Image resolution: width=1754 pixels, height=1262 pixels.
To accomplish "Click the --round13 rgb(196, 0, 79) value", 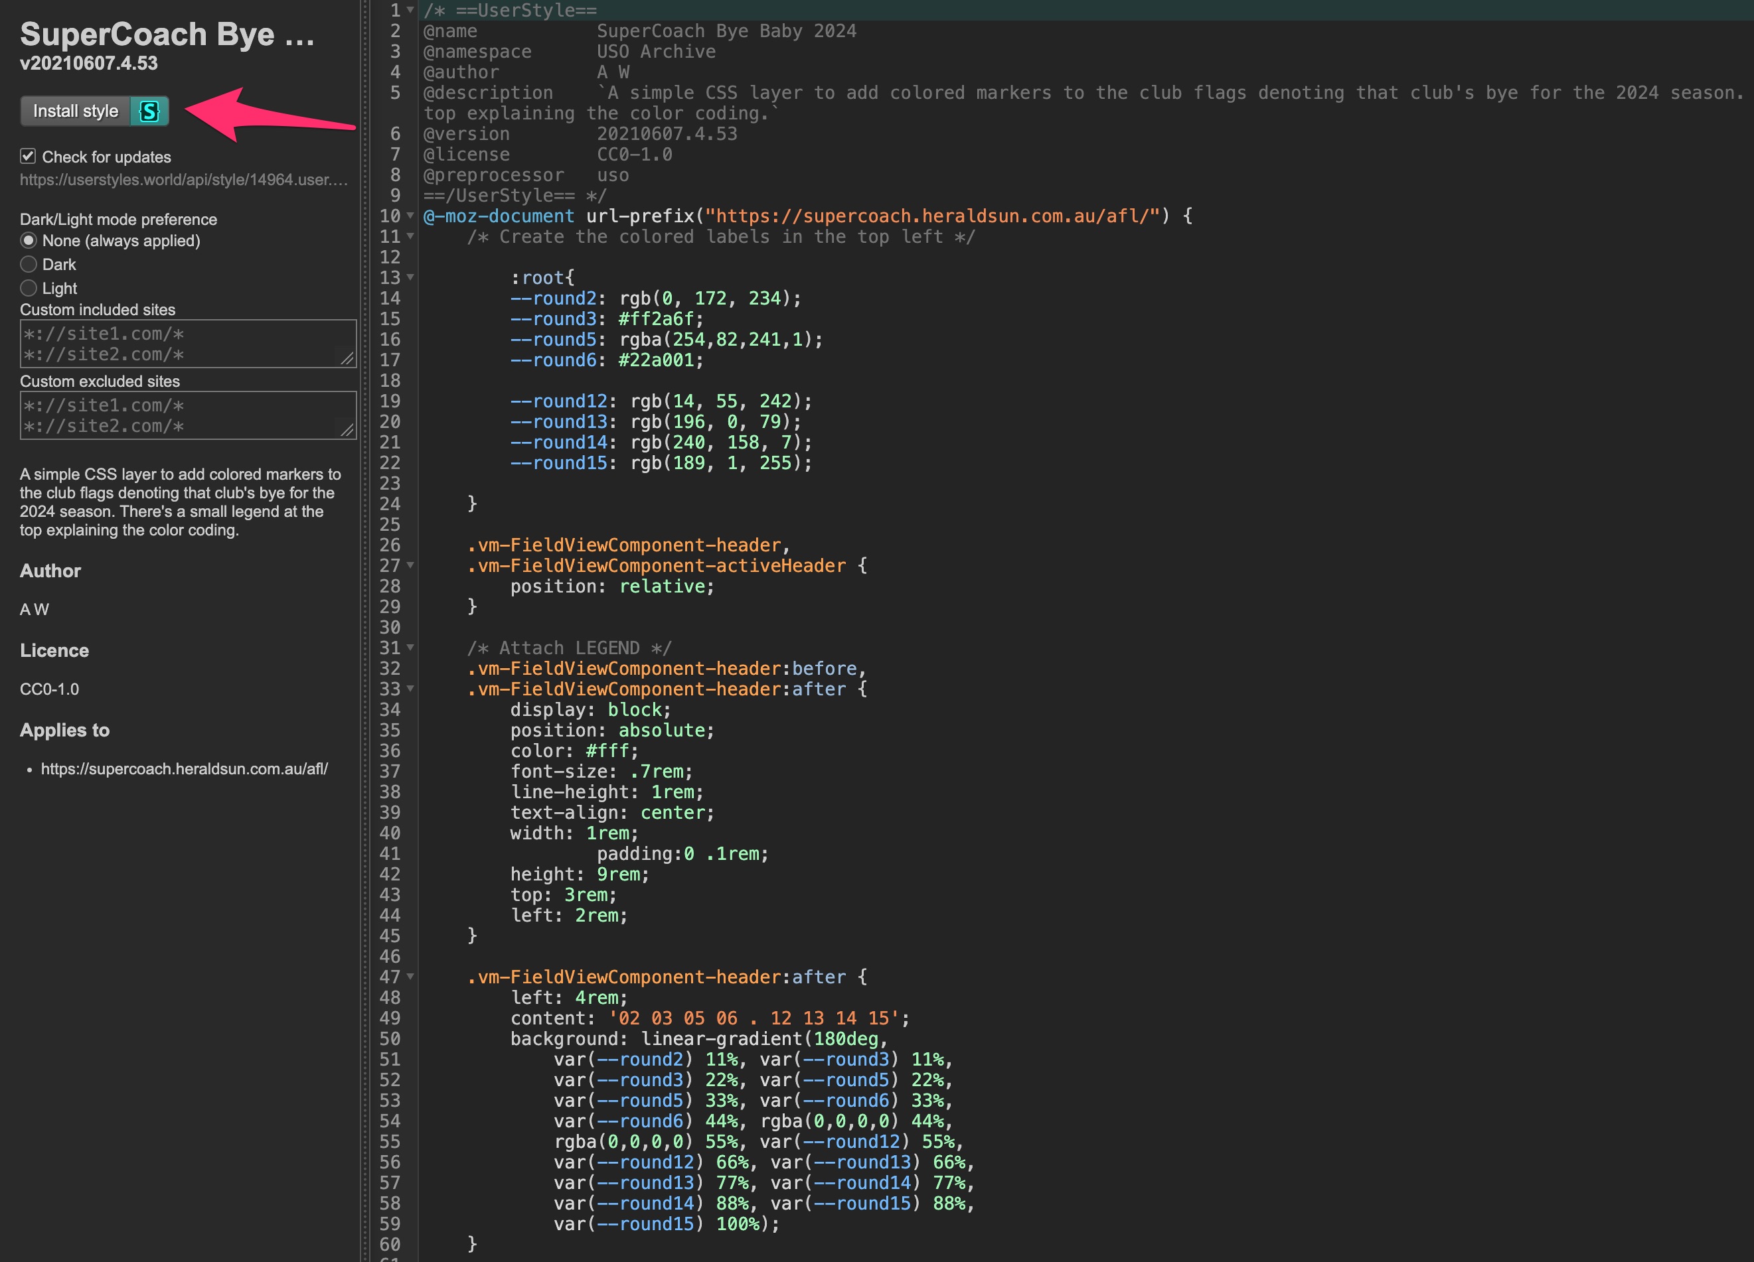I will 716,422.
